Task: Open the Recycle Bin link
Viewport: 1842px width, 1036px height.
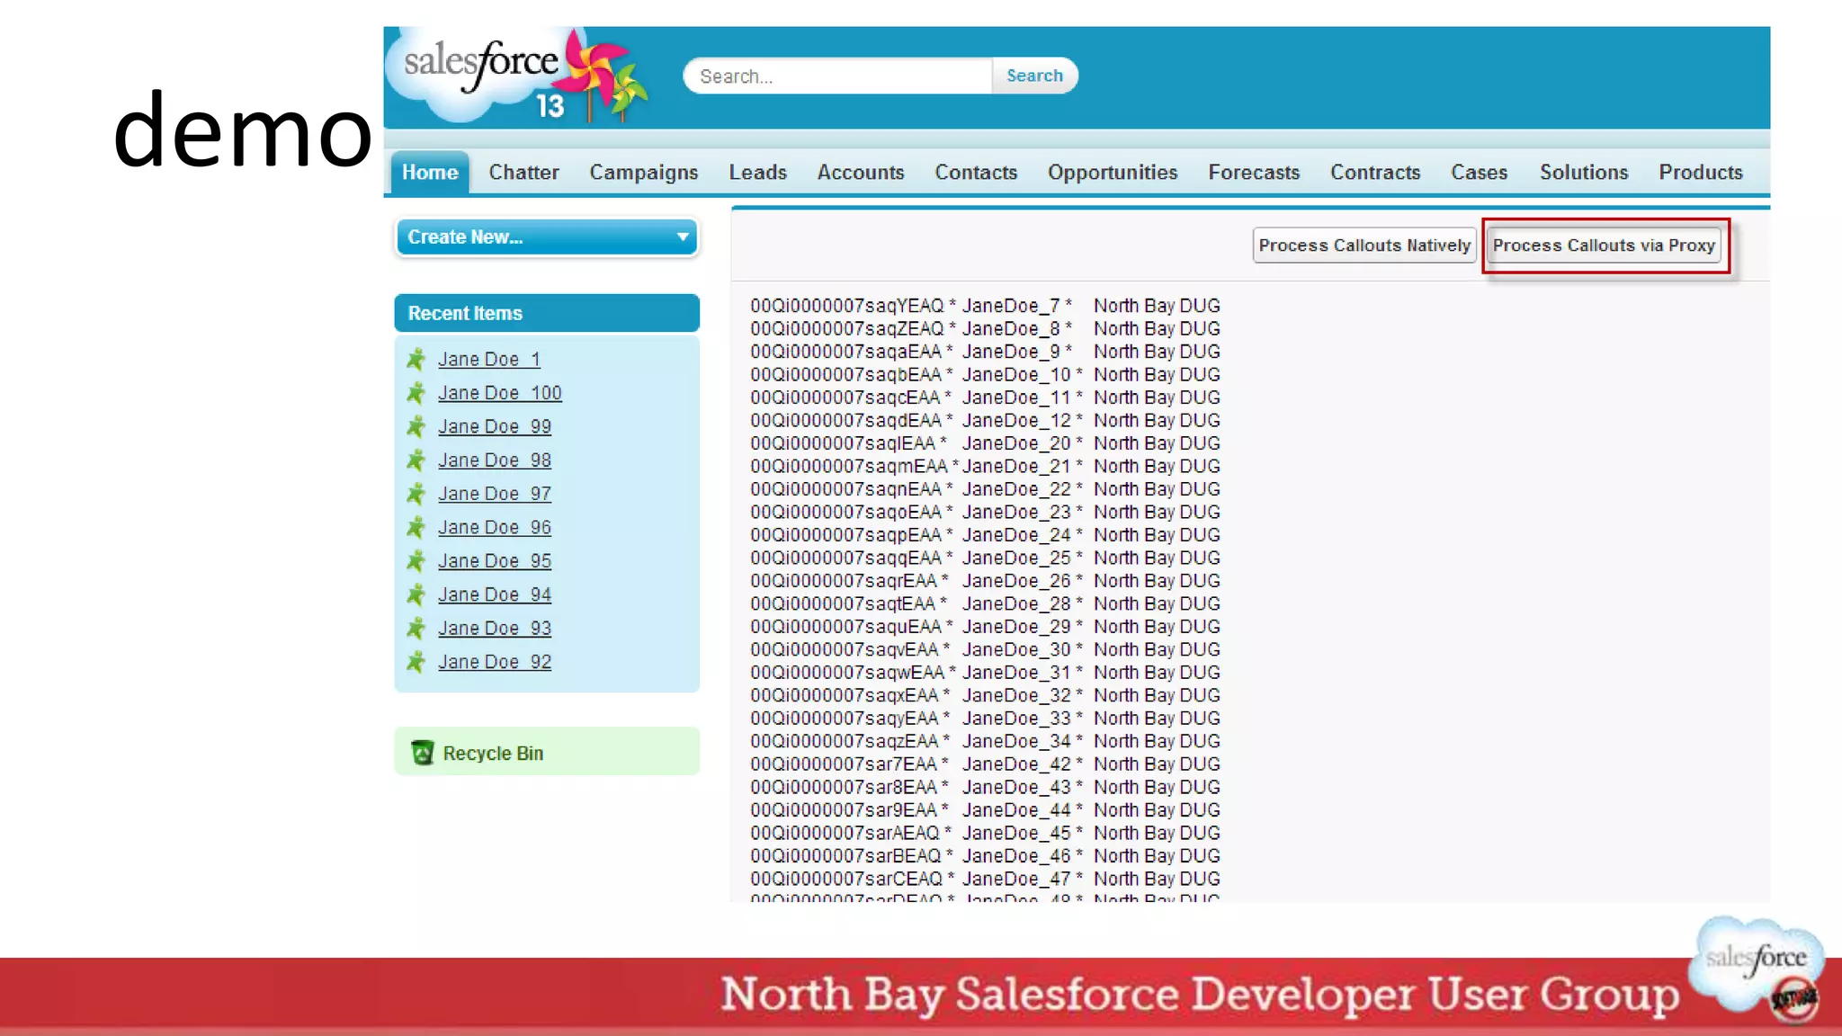Action: coord(493,754)
